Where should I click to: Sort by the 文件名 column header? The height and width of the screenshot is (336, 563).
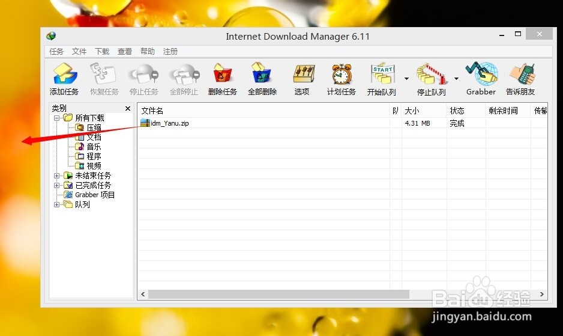point(263,111)
